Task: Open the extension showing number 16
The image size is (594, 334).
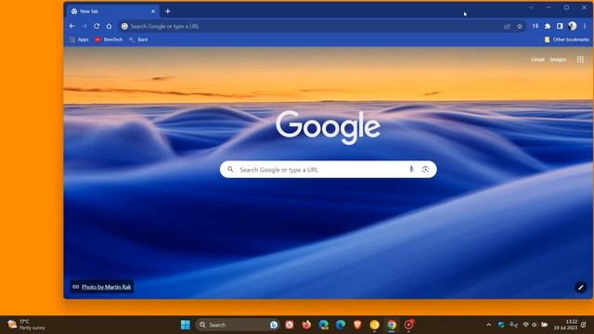Action: pyautogui.click(x=535, y=26)
